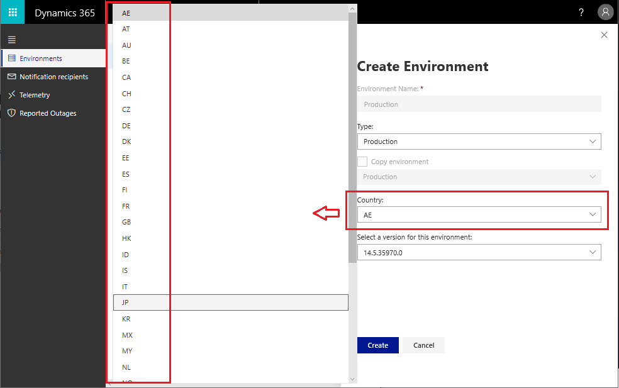Select NL in the country list
The image size is (619, 388).
point(230,367)
